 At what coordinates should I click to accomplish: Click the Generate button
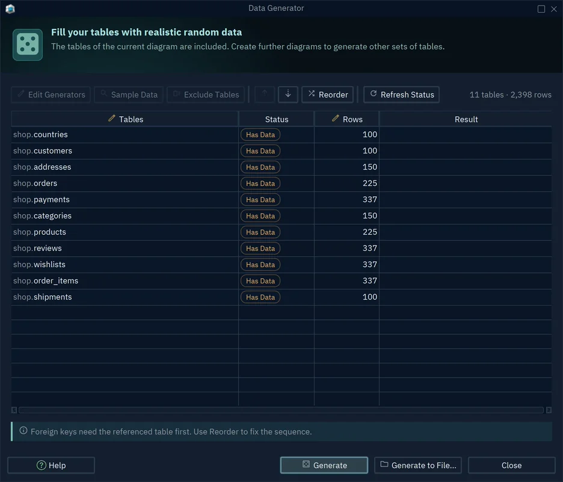(324, 465)
